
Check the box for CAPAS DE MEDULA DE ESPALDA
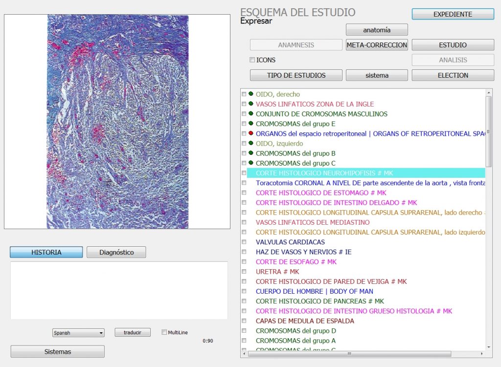coord(244,321)
